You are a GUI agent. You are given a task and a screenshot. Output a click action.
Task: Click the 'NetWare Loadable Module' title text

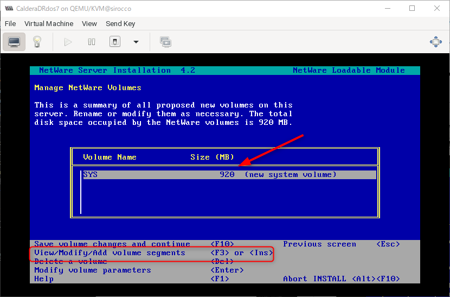coord(349,70)
